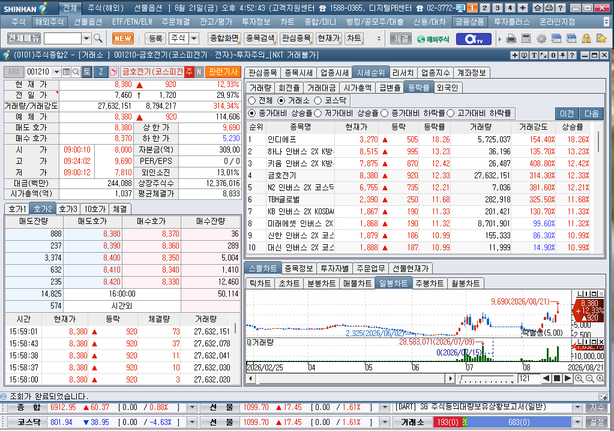Switch to the 10호가 tab
The width and height of the screenshot is (614, 431).
click(x=95, y=209)
